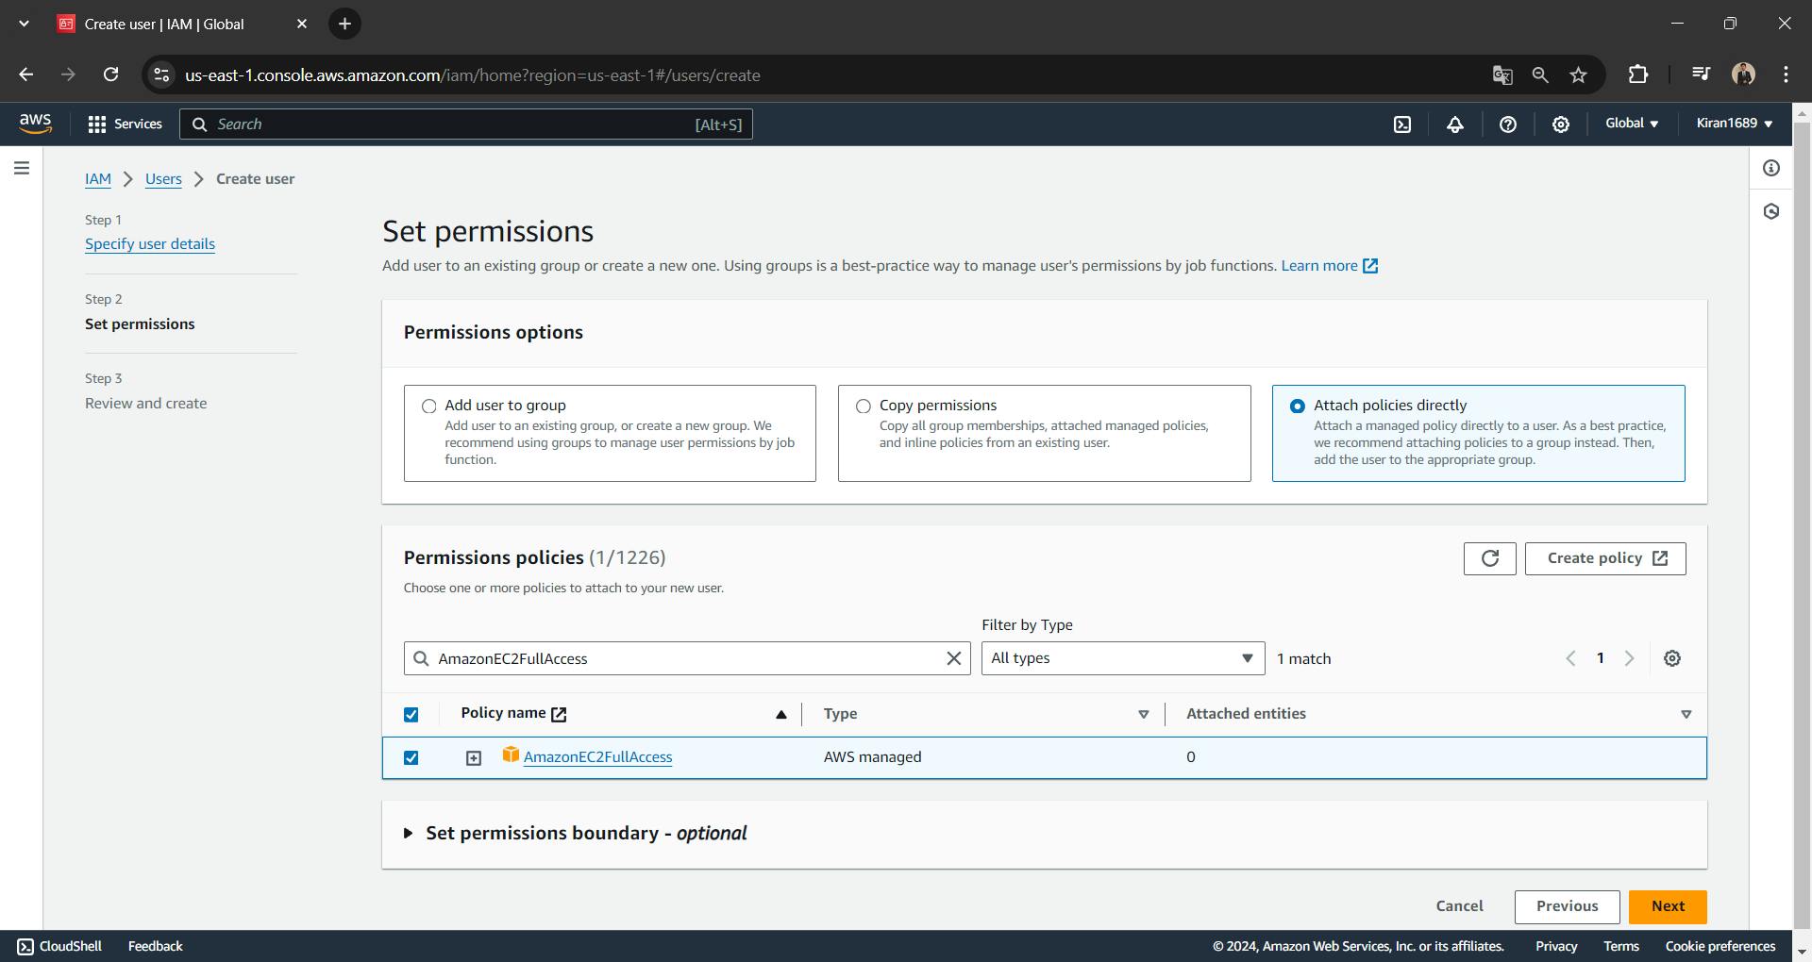The height and width of the screenshot is (962, 1812).
Task: Click the policy filter search field
Action: pos(687,658)
